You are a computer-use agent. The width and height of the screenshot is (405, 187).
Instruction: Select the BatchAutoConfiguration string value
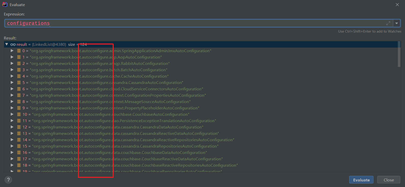pyautogui.click(x=99, y=70)
